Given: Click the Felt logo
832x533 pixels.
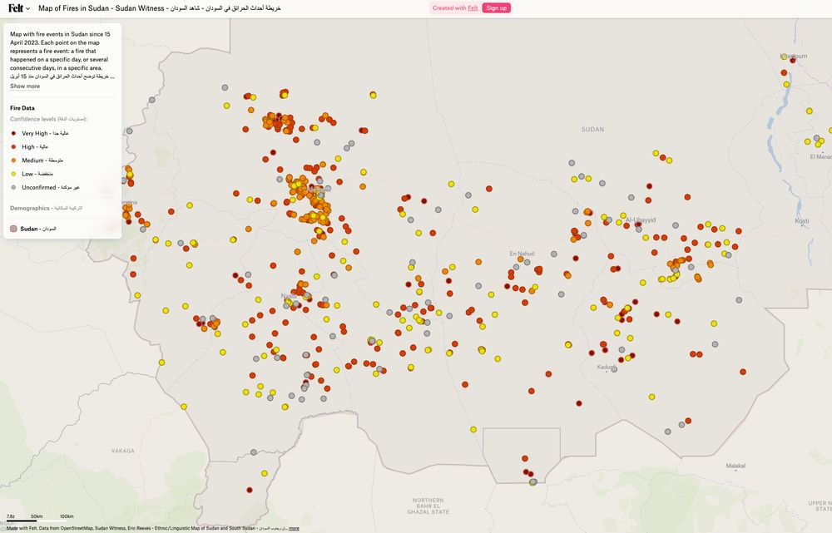Looking at the screenshot, I should click(15, 8).
